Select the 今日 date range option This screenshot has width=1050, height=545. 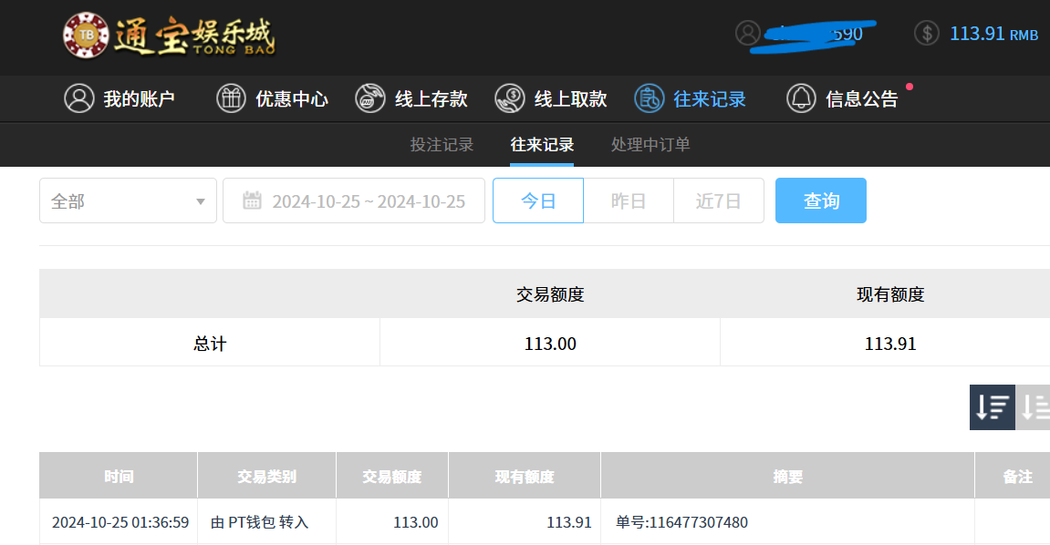538,201
